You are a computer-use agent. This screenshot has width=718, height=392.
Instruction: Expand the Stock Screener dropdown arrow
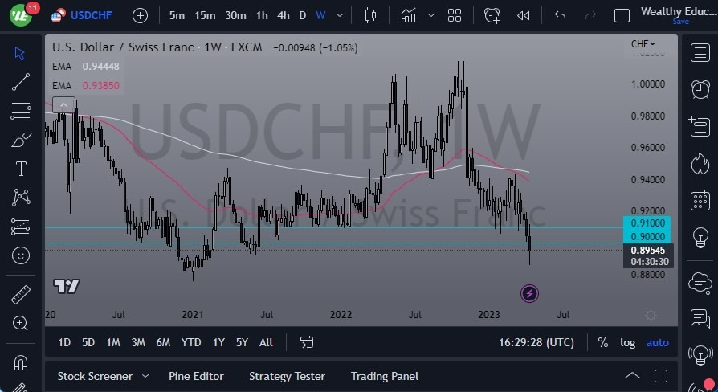pyautogui.click(x=145, y=376)
